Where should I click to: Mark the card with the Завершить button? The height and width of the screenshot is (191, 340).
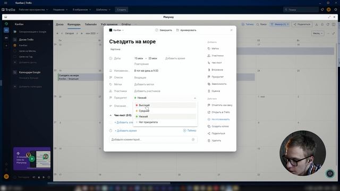point(164,30)
